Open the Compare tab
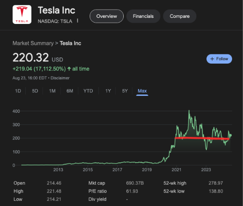This screenshot has height=206, width=243. tap(179, 16)
